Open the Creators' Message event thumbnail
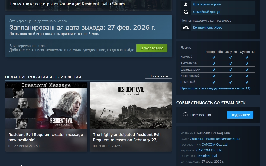266x166 pixels. click(x=46, y=105)
